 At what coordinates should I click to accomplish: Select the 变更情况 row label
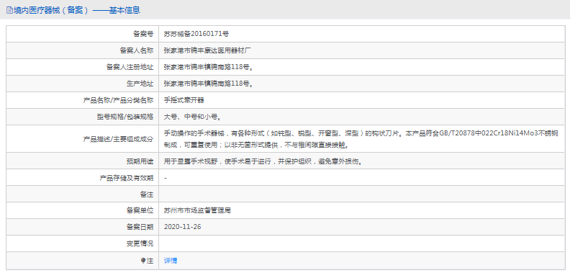coord(140,243)
